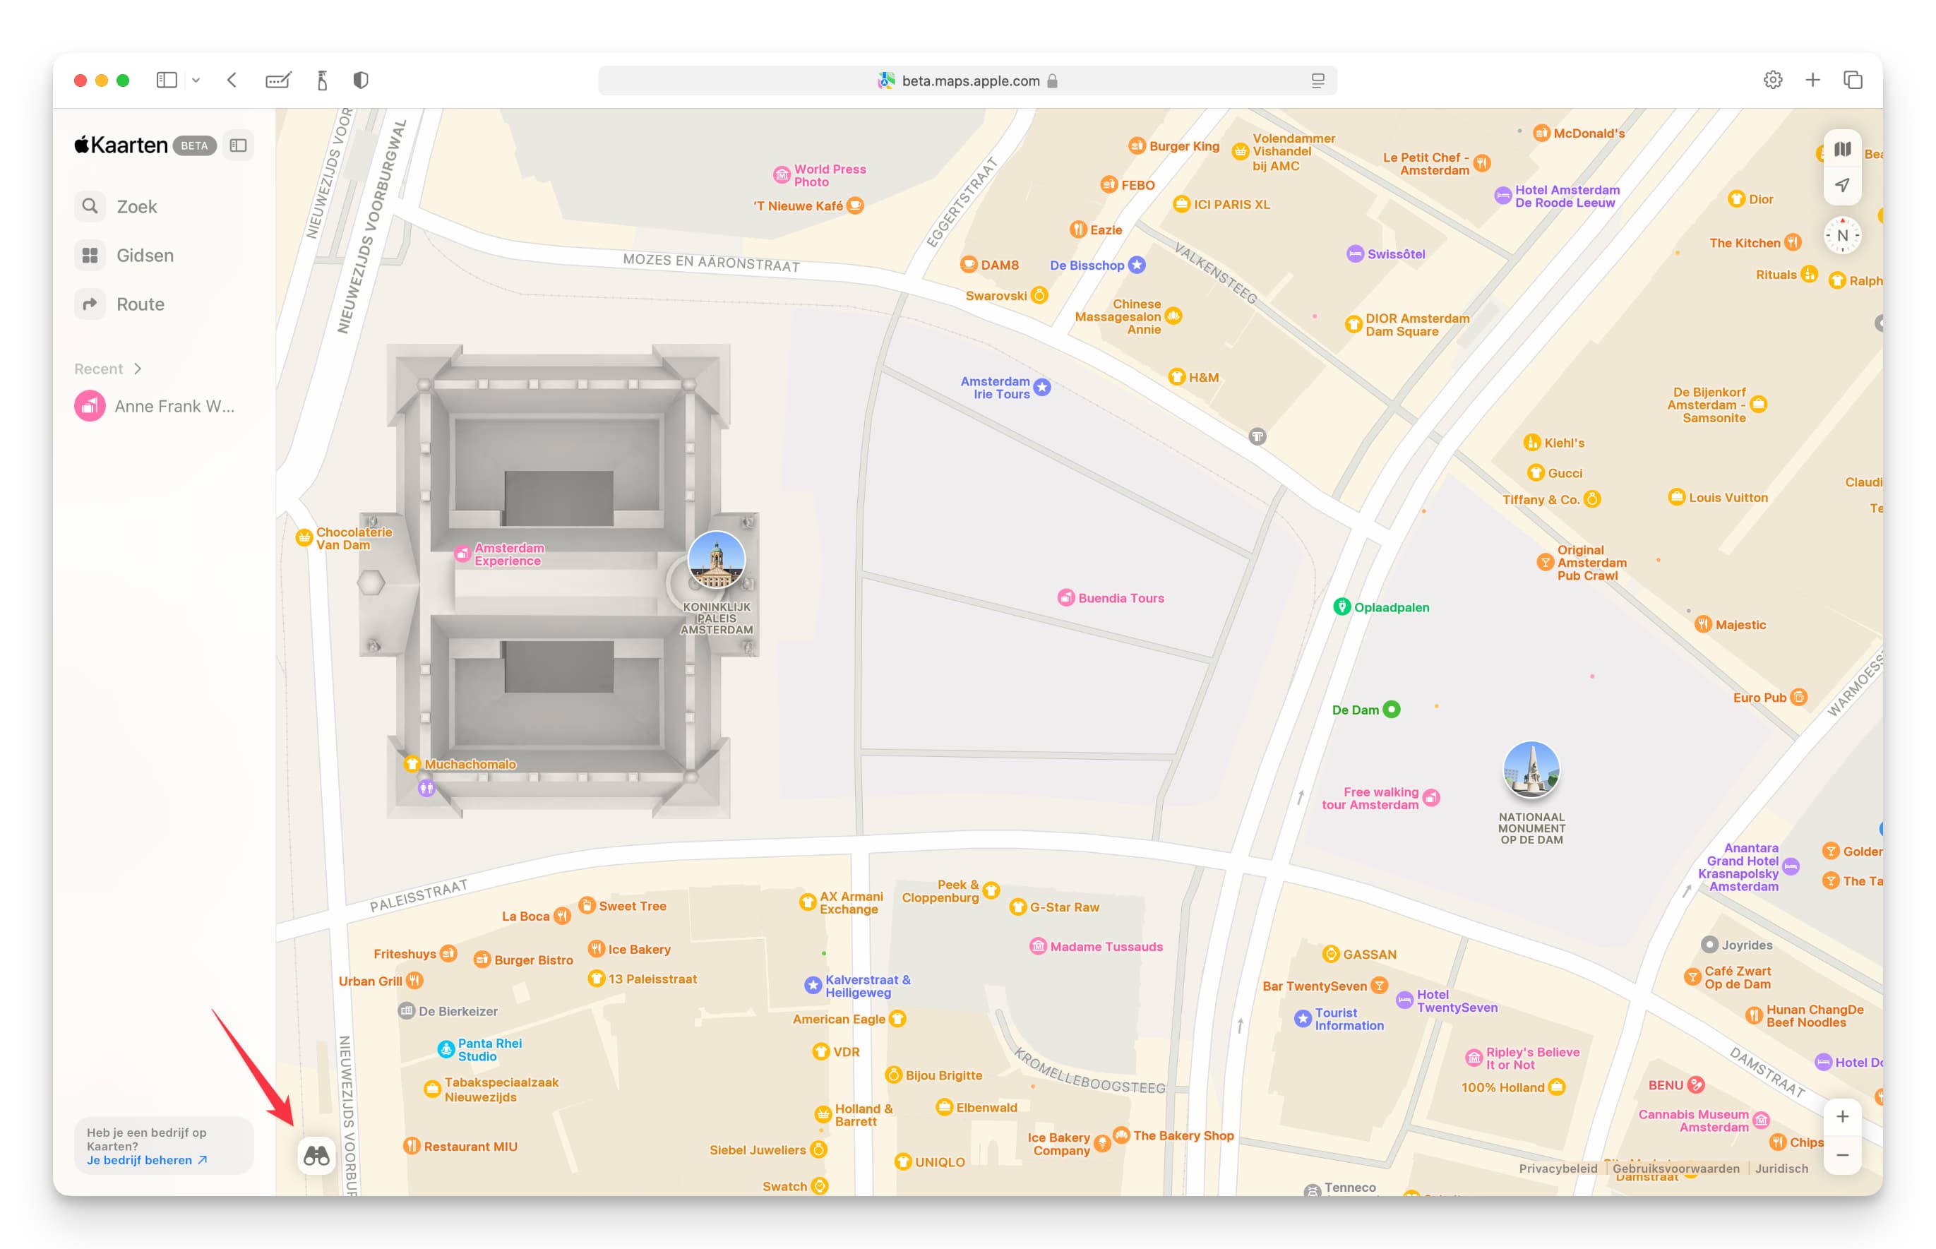Screen dimensions: 1936x1249
Task: Select the De Dam green pin
Action: (1391, 710)
